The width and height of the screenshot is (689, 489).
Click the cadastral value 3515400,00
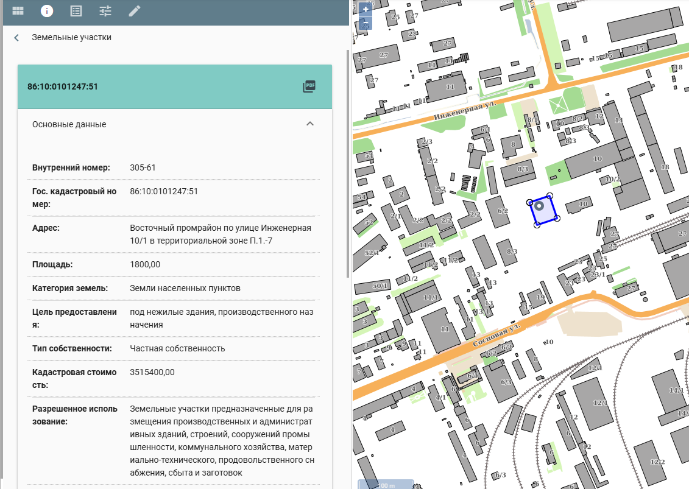[x=152, y=373]
